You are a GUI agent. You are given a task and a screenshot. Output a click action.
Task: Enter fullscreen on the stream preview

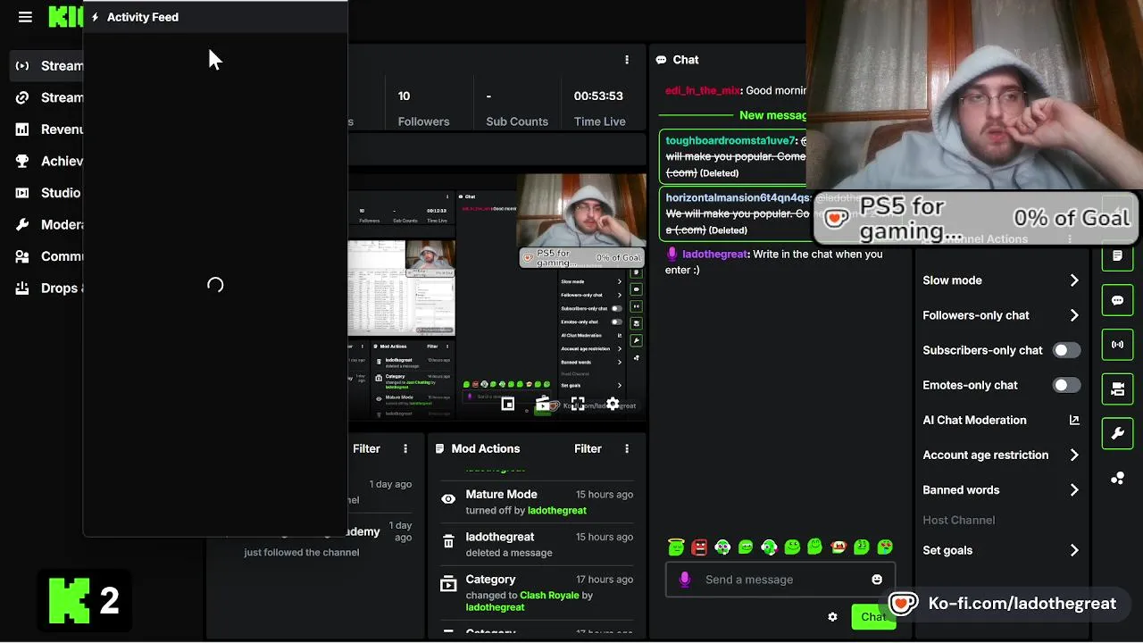click(x=578, y=404)
